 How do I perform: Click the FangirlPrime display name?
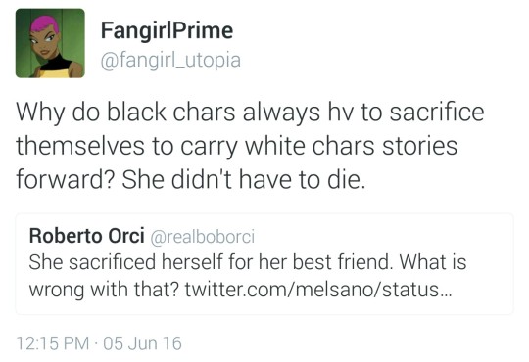pyautogui.click(x=167, y=30)
